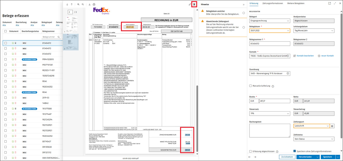
Task: Open help for Manuelle Aufteilung
Action: point(273,86)
